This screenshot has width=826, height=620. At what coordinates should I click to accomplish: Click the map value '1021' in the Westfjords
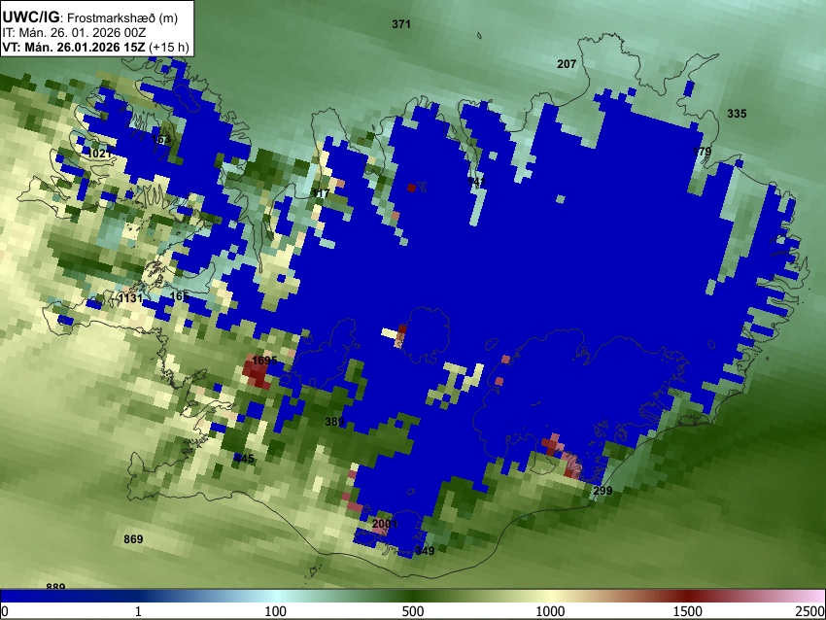pyautogui.click(x=99, y=154)
